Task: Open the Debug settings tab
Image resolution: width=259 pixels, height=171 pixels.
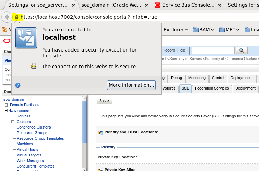Action: coord(176,78)
